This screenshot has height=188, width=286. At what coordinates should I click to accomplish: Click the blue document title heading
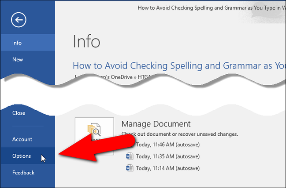(x=179, y=65)
